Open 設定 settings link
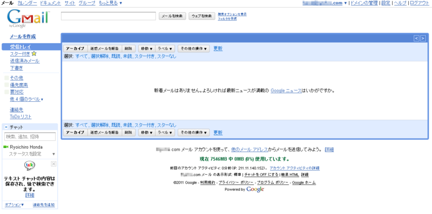 point(386,3)
